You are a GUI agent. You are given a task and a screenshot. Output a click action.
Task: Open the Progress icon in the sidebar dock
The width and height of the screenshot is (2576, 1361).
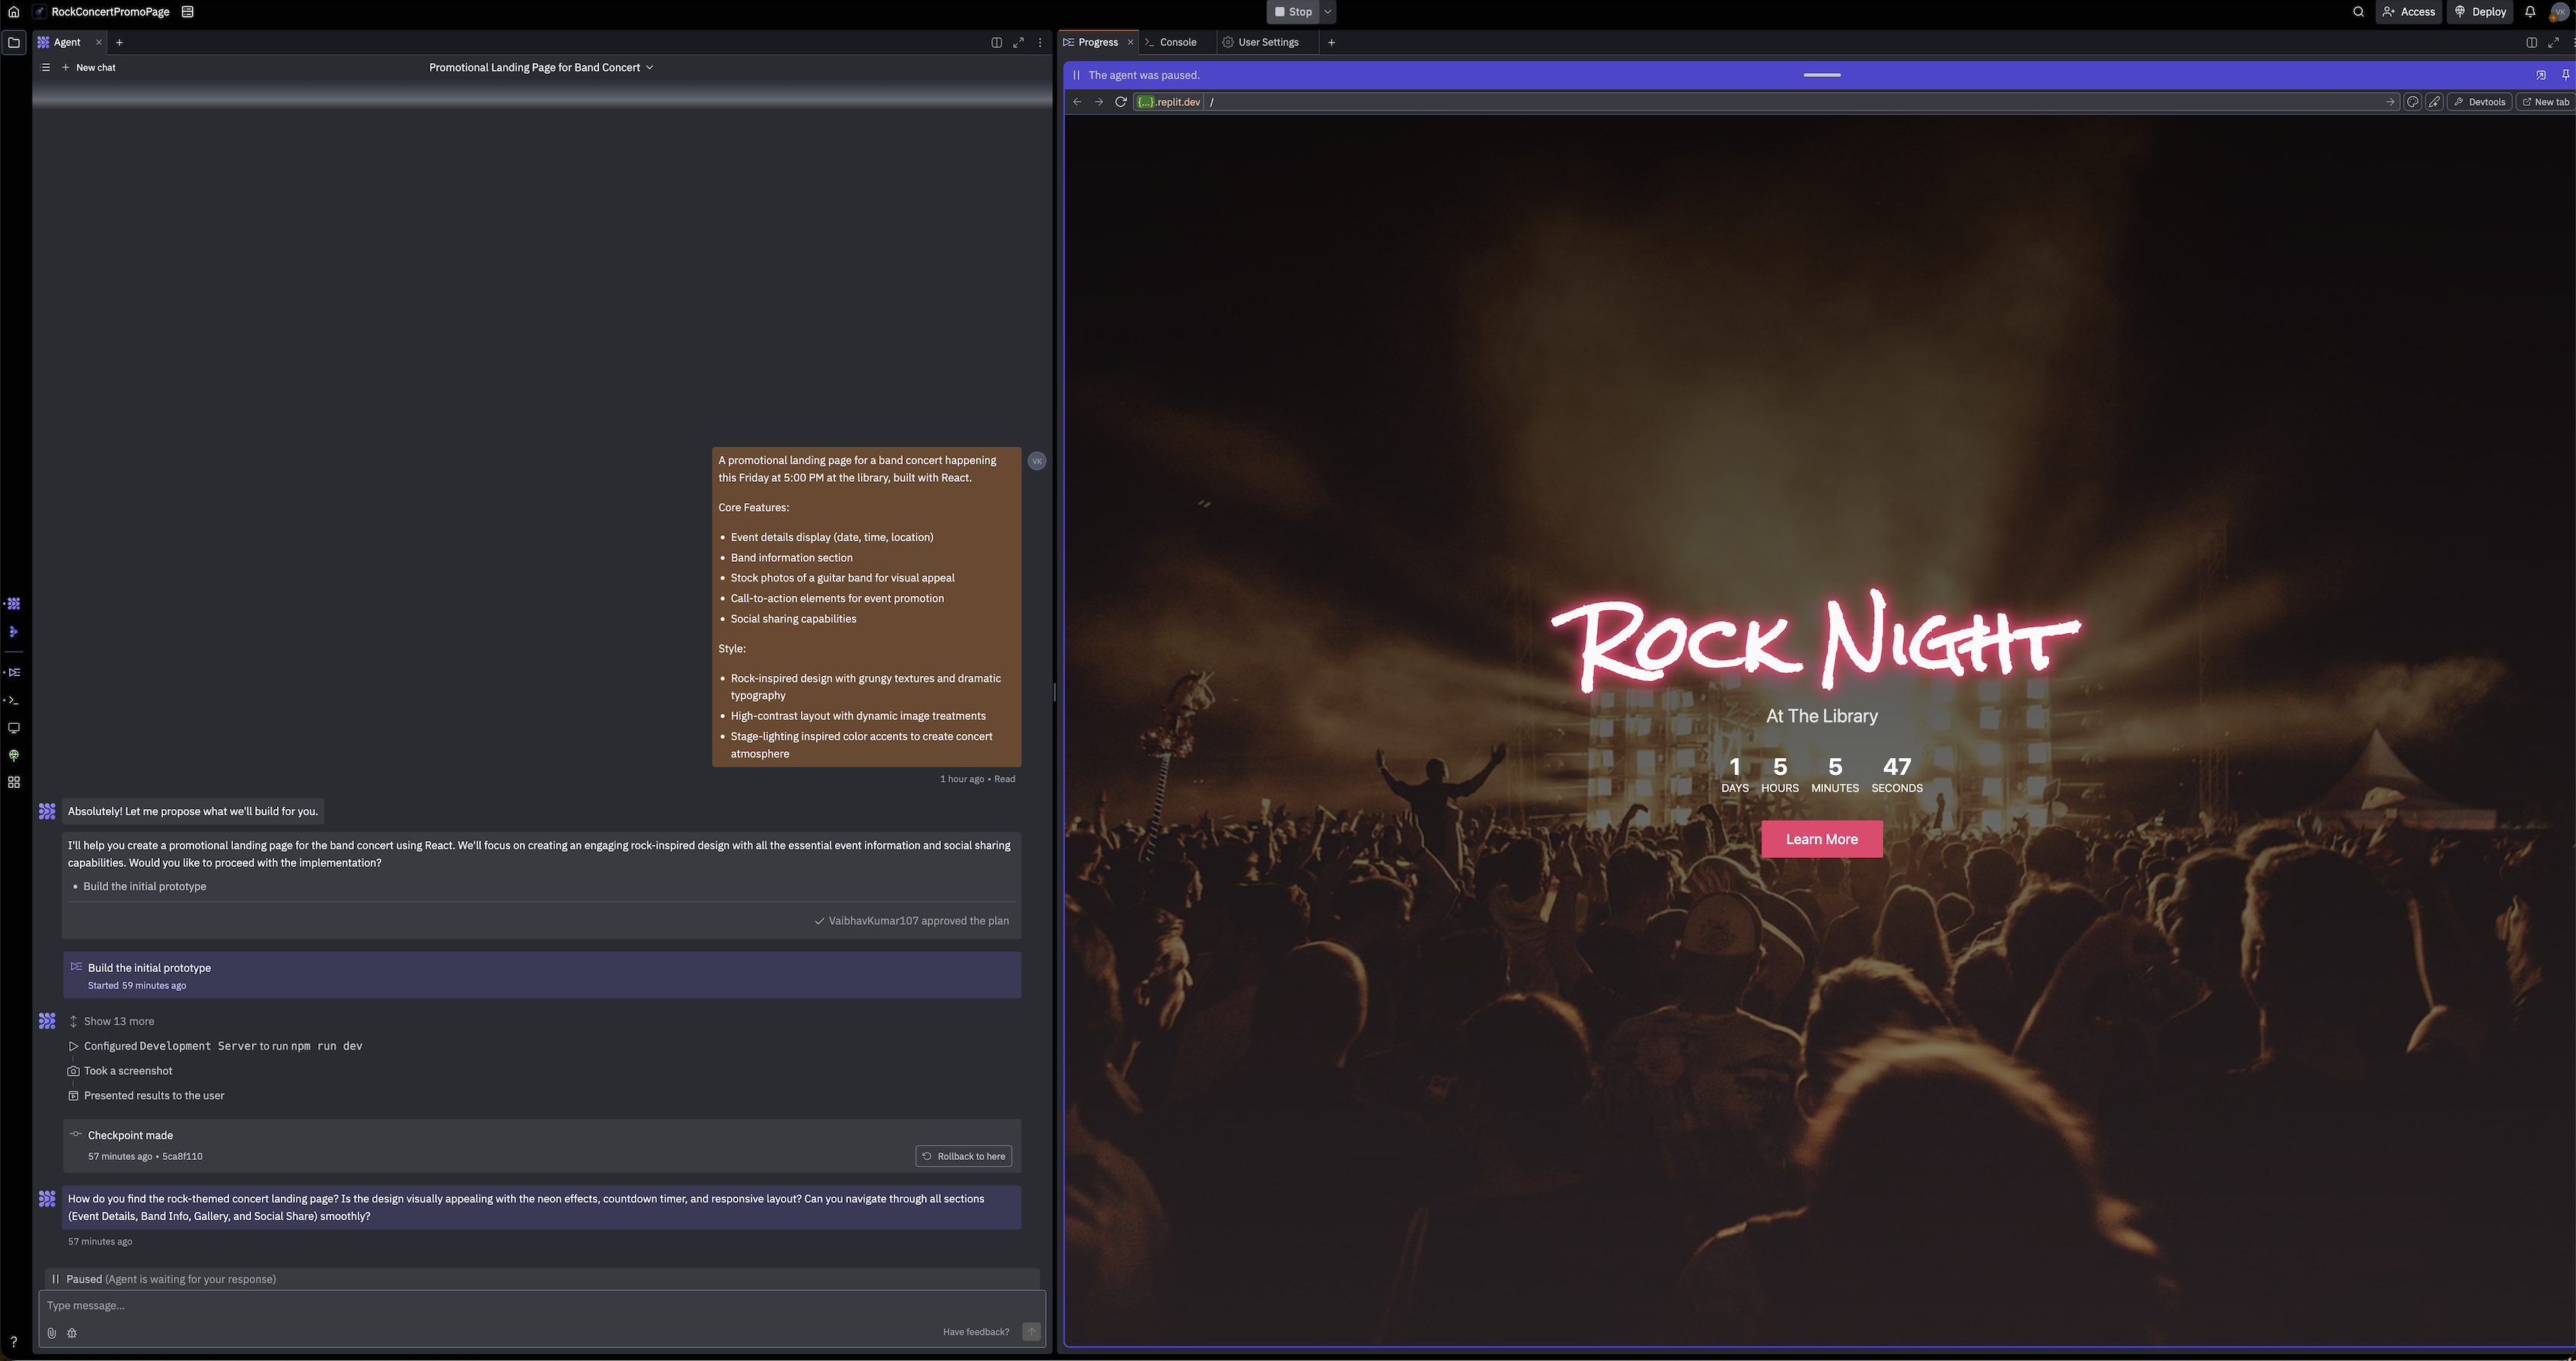point(14,672)
